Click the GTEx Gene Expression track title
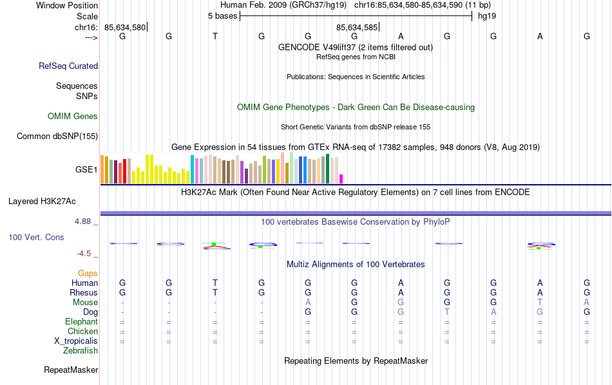This screenshot has height=385, width=612. click(x=356, y=147)
